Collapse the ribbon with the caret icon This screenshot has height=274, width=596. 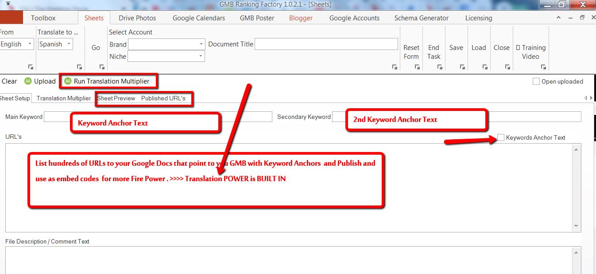pyautogui.click(x=559, y=18)
